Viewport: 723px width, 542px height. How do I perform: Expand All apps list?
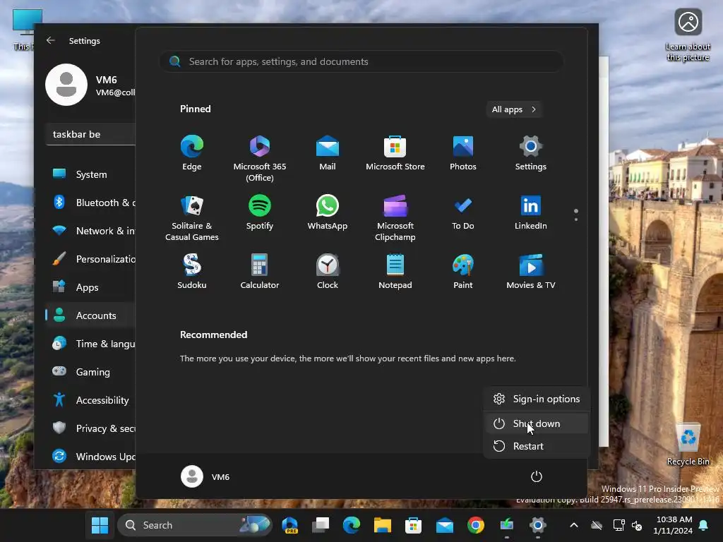pyautogui.click(x=514, y=109)
